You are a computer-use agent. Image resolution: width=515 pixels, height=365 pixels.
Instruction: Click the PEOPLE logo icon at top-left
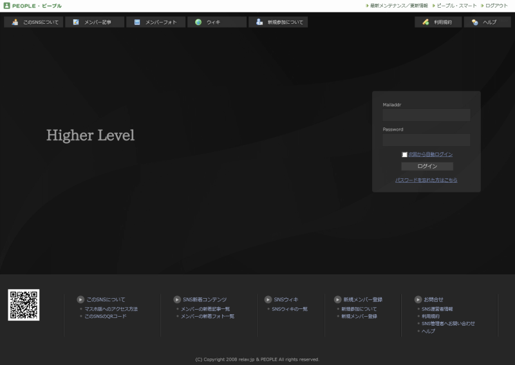[6, 6]
